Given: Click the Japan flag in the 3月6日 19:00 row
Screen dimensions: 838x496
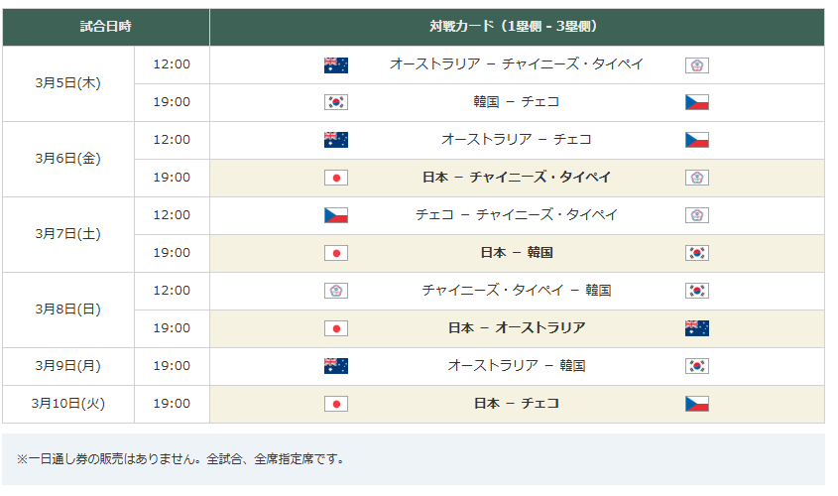Looking at the screenshot, I should (336, 178).
